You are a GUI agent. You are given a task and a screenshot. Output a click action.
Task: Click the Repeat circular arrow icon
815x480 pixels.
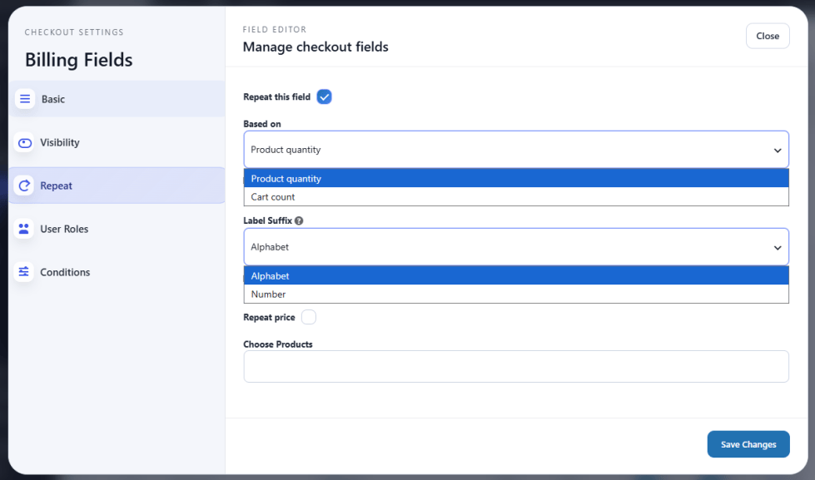coord(24,186)
